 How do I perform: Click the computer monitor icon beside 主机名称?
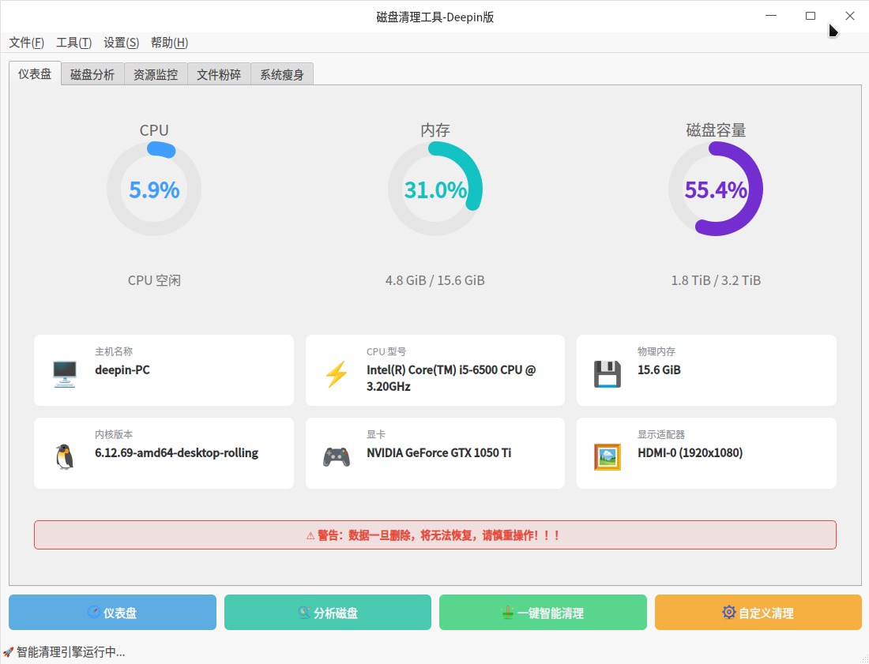[65, 373]
